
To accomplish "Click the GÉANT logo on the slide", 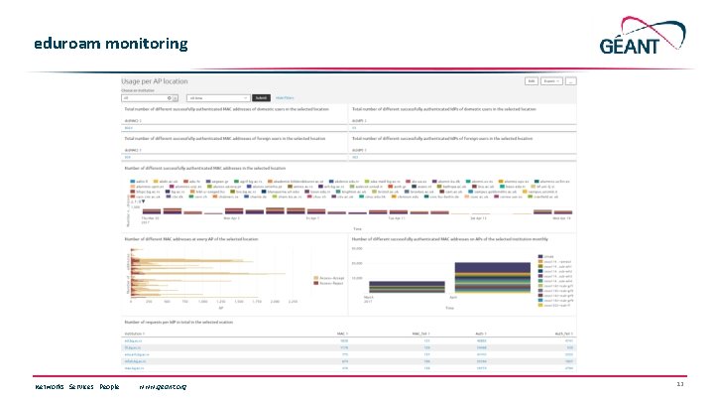I will [x=642, y=36].
